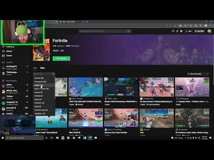Open the messages icon in Trovo header
214x160 pixels.
pos(173,31)
